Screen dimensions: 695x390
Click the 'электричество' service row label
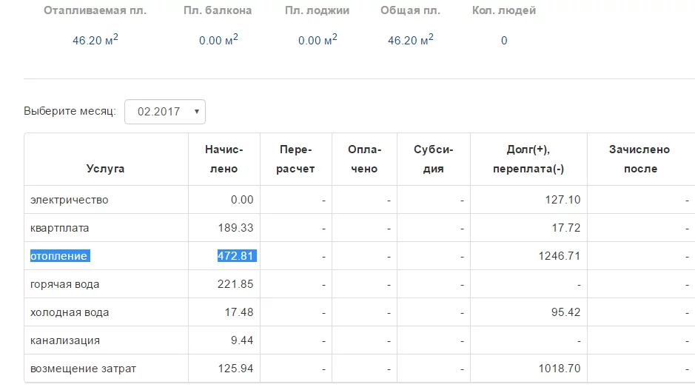(x=69, y=200)
